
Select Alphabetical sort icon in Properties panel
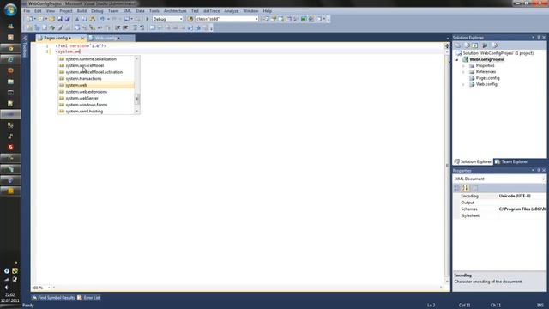coord(465,188)
